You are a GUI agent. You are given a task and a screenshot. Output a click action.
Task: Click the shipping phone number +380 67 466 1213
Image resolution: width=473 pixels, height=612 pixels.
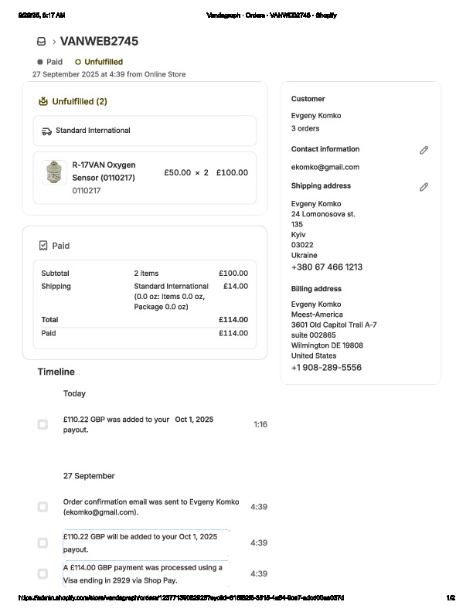point(326,267)
